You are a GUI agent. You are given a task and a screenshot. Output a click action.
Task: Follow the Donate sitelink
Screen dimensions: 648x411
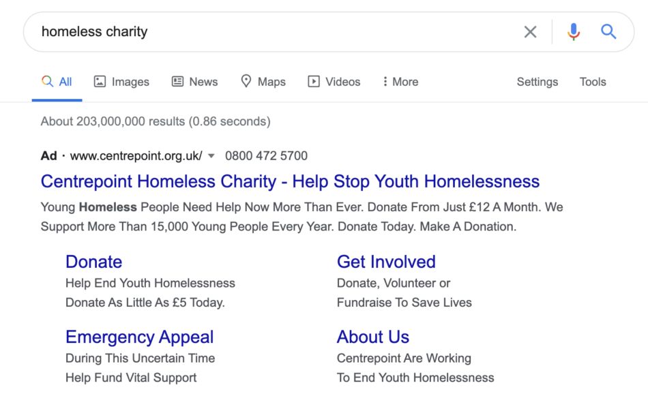pos(94,262)
